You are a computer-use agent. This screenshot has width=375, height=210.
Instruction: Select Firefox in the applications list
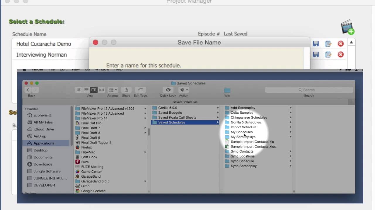click(x=86, y=147)
